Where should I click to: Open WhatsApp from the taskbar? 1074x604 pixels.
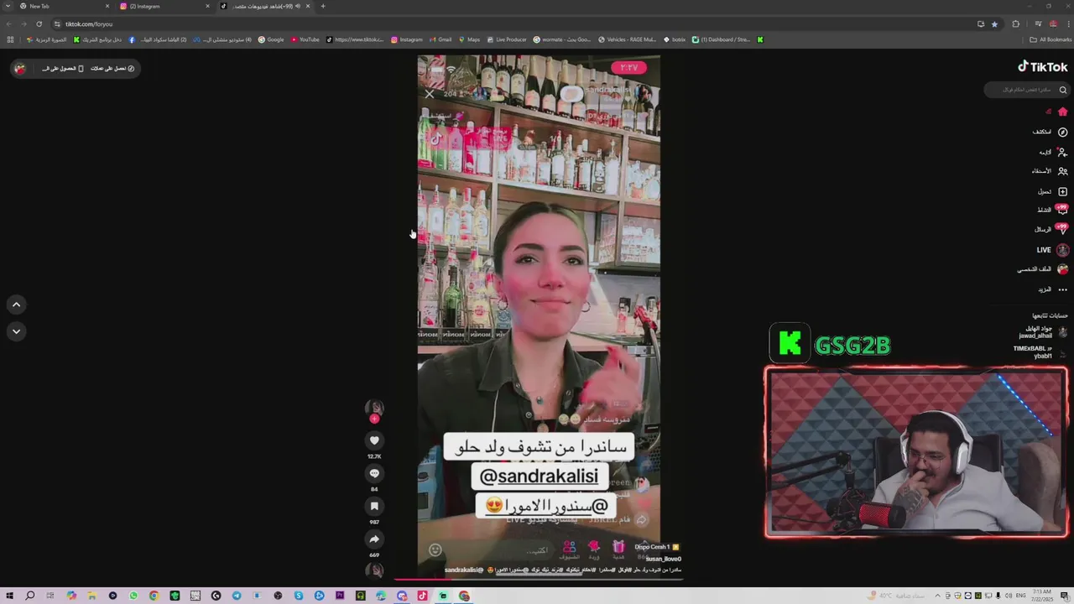133,596
